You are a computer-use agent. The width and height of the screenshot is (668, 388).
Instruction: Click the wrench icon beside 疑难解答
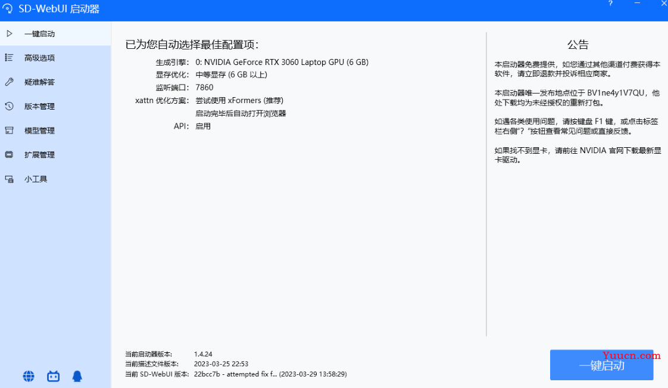point(9,82)
